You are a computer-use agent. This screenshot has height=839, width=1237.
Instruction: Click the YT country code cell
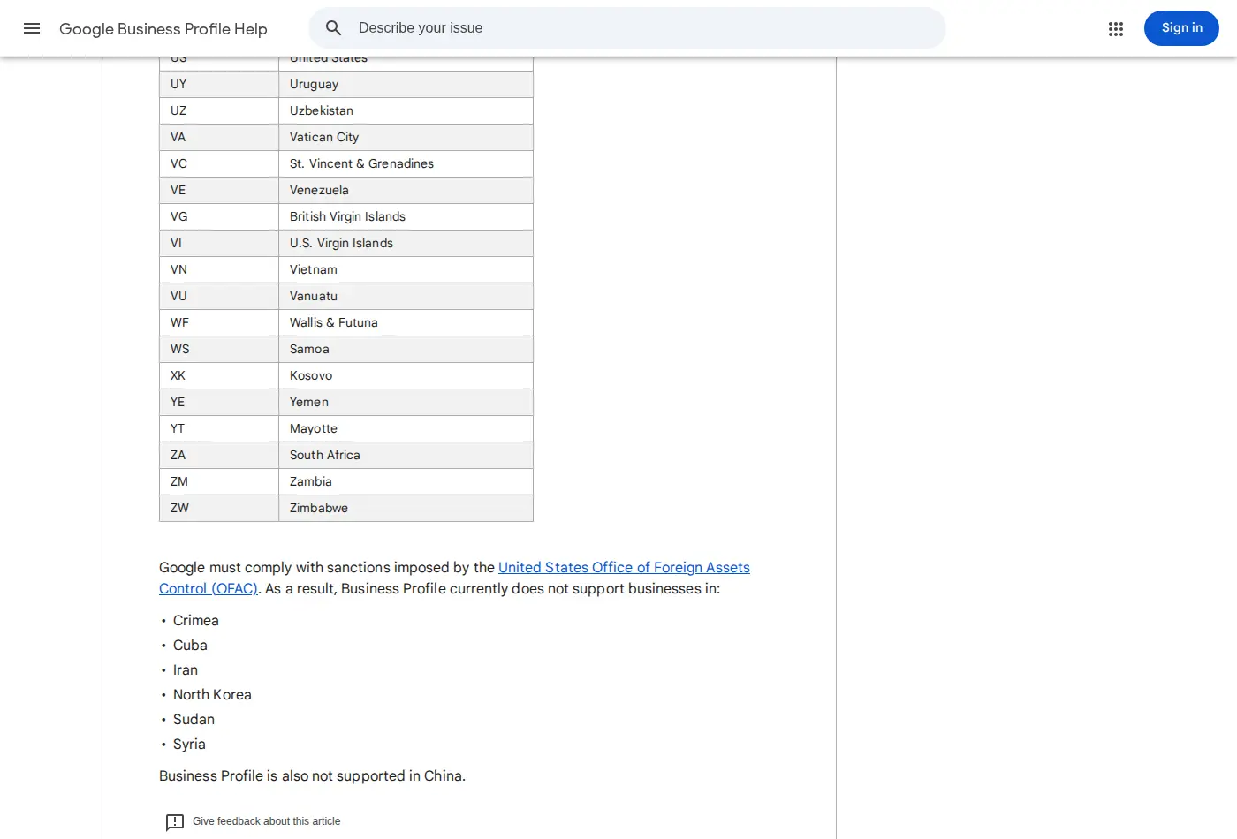219,428
